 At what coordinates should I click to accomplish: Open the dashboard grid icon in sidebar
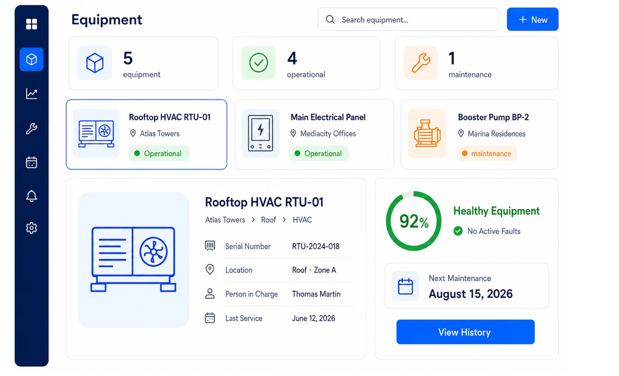click(32, 24)
